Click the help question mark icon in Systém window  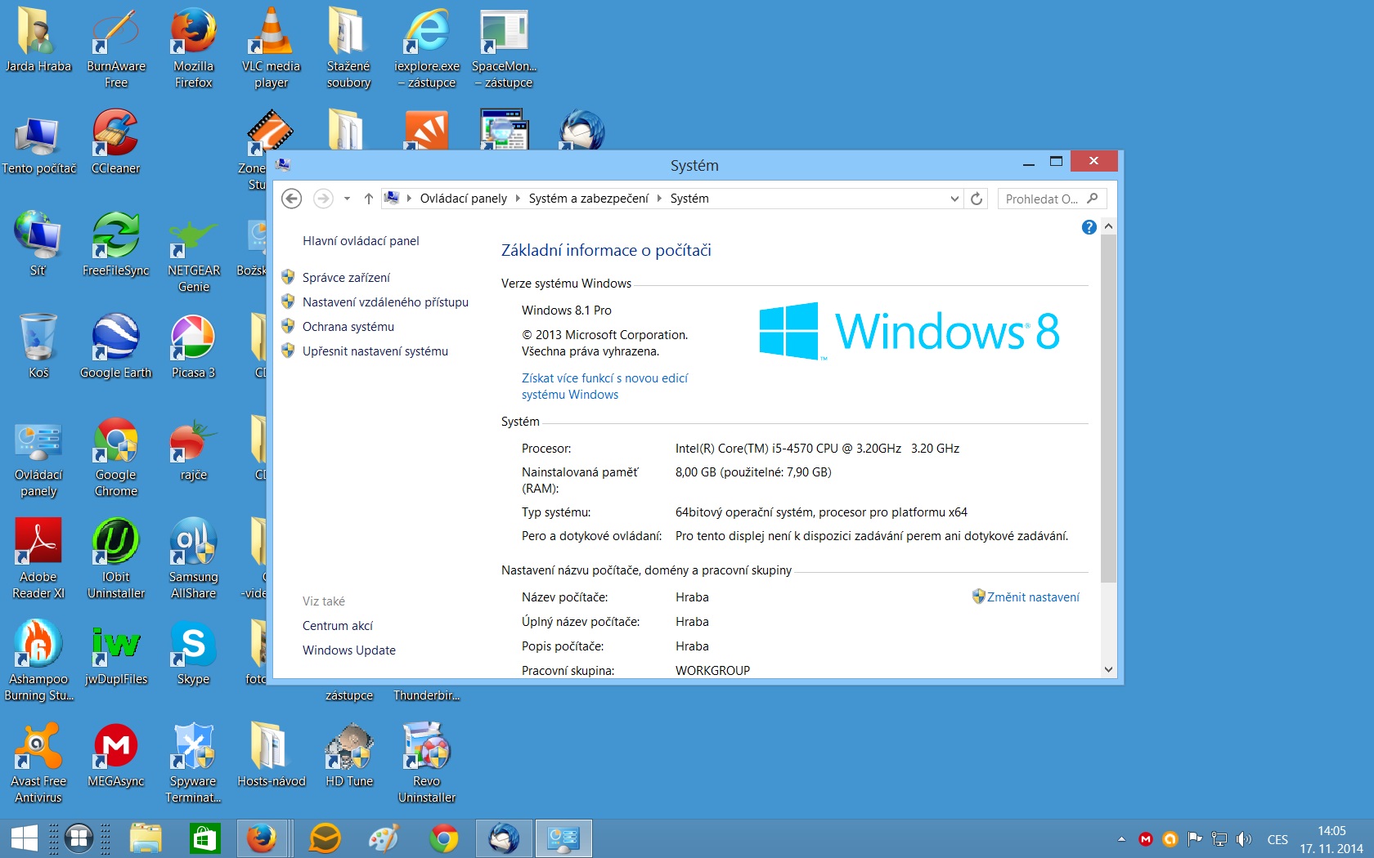point(1089,227)
